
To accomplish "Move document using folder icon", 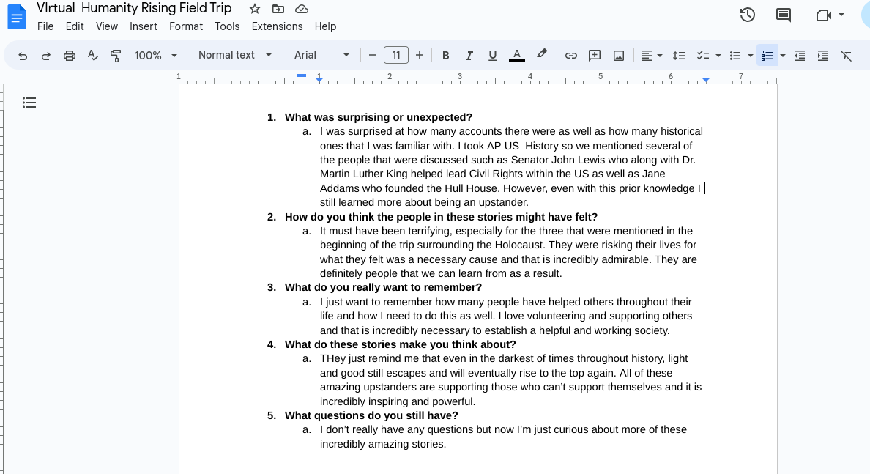I will click(278, 9).
